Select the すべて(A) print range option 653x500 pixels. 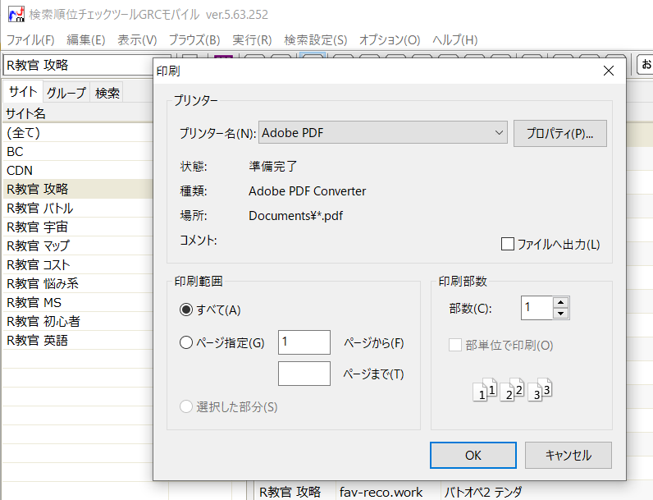point(186,310)
